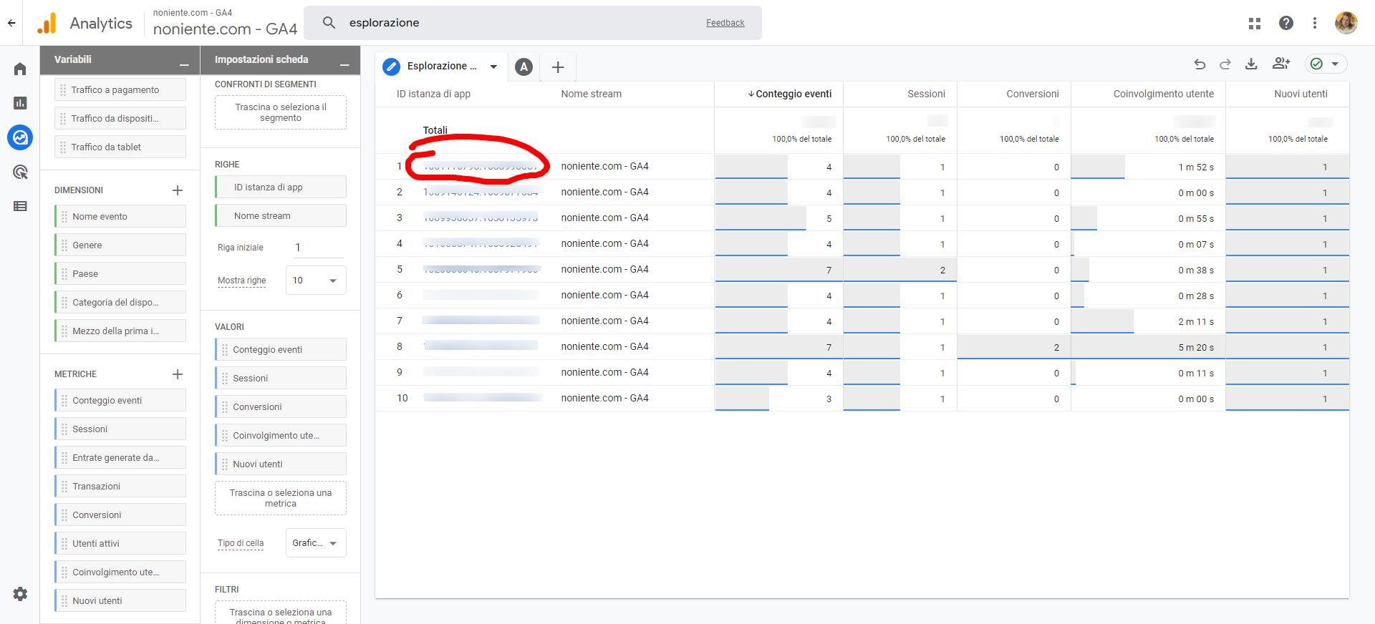Image resolution: width=1375 pixels, height=624 pixels.
Task: Click the Feedback link in search bar
Action: pyautogui.click(x=725, y=23)
